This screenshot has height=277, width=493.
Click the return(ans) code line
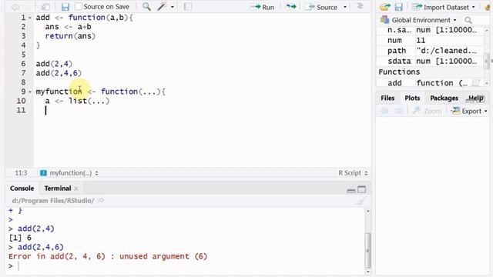[x=70, y=36]
